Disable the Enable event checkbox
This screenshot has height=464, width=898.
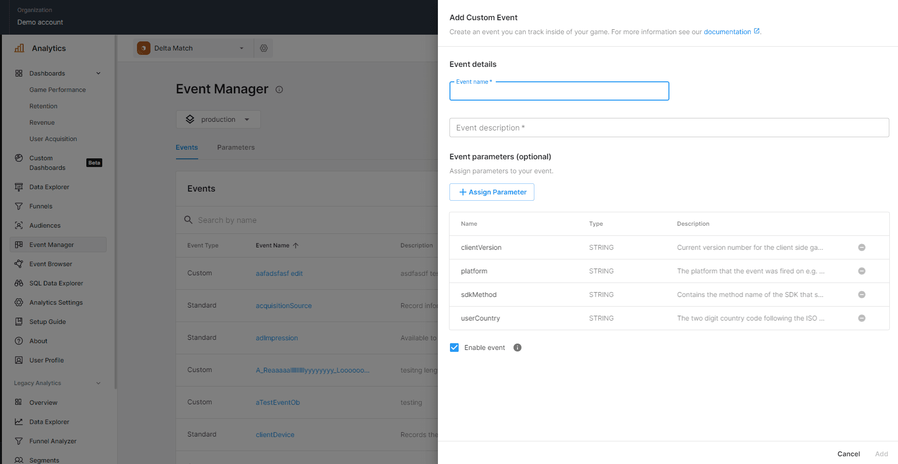[454, 347]
